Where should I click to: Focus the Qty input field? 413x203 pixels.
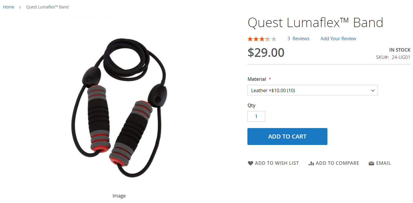coord(256,116)
